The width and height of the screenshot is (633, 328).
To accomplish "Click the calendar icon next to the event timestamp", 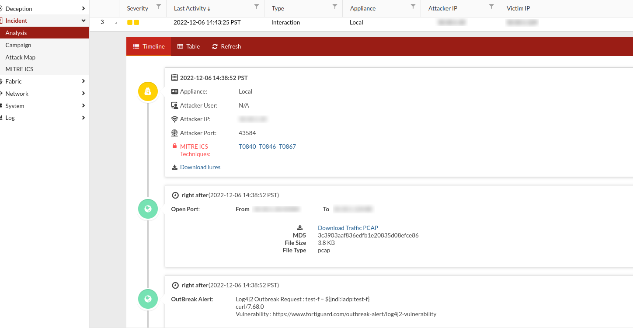I will (x=174, y=77).
